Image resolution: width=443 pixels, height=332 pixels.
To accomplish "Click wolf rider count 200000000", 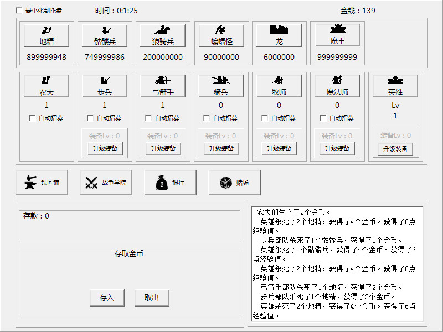I will point(163,57).
